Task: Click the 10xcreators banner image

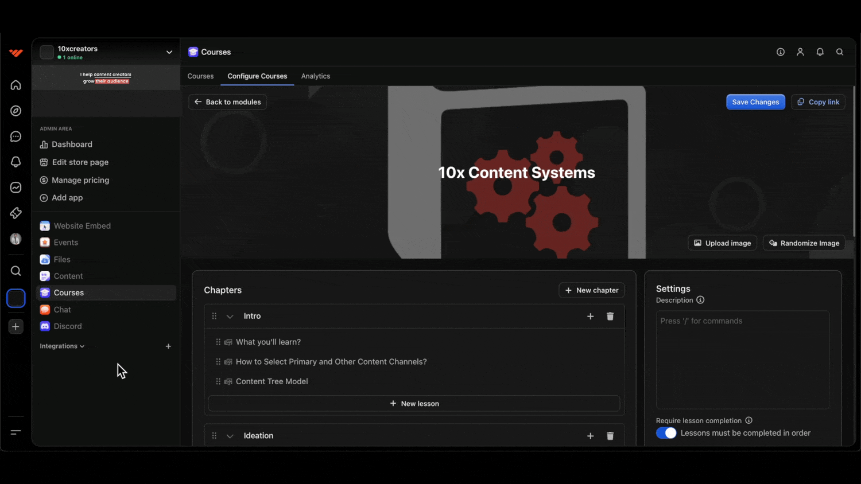Action: pos(106,78)
